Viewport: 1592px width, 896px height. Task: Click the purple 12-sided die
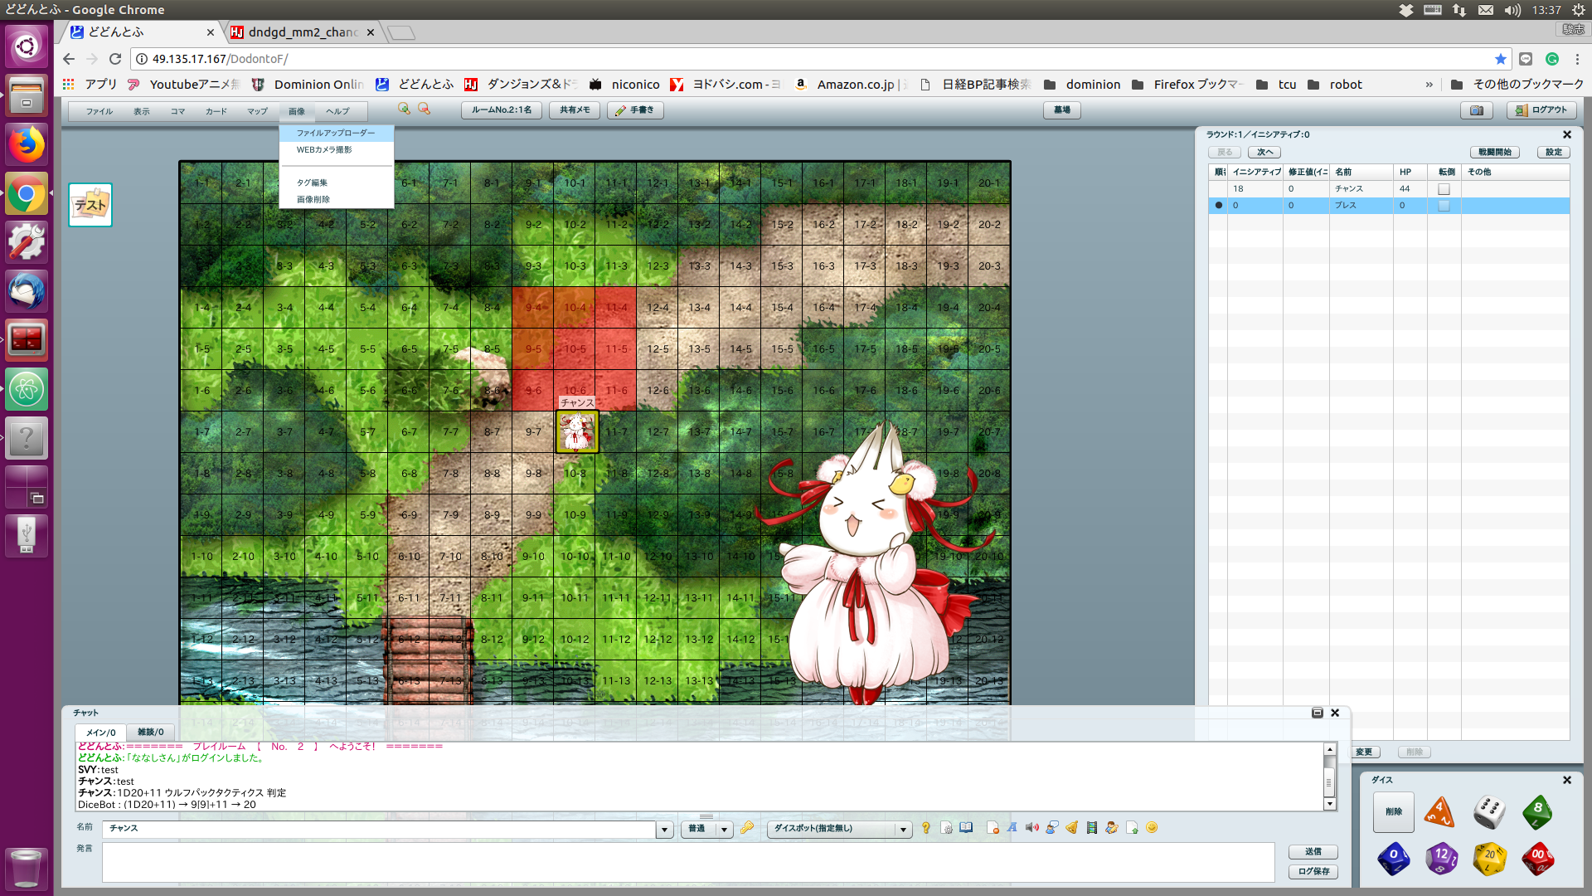[1441, 859]
